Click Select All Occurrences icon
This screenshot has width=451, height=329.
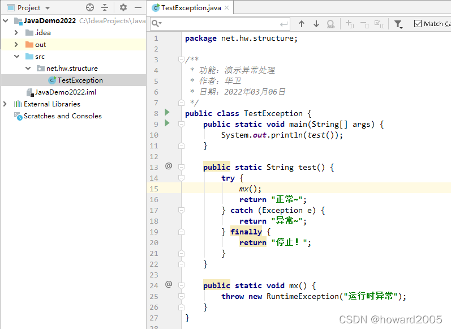pyautogui.click(x=379, y=24)
